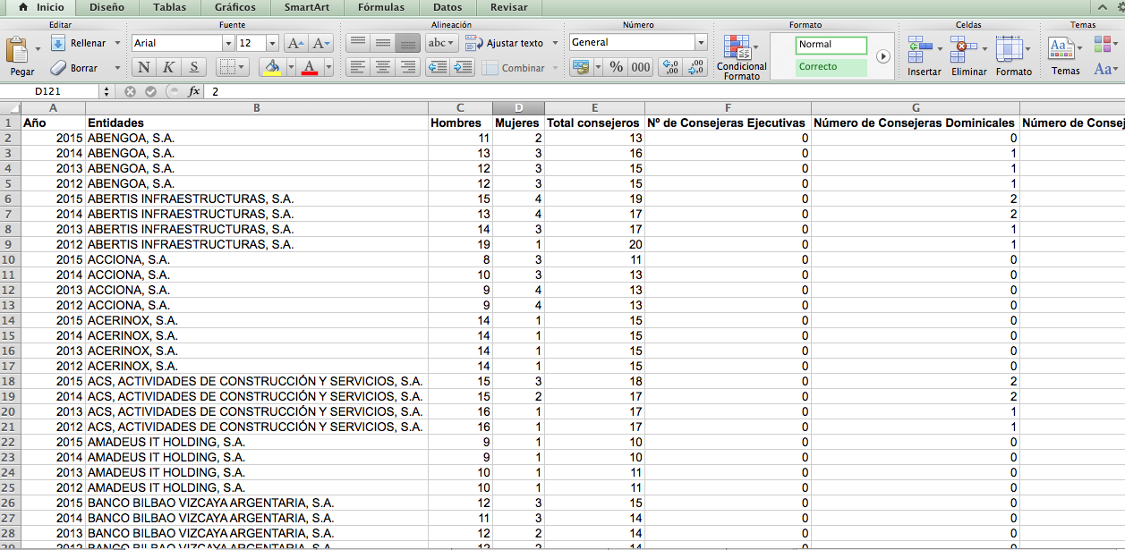Apply the fill color paint bucket
This screenshot has height=550, width=1125.
click(x=272, y=67)
